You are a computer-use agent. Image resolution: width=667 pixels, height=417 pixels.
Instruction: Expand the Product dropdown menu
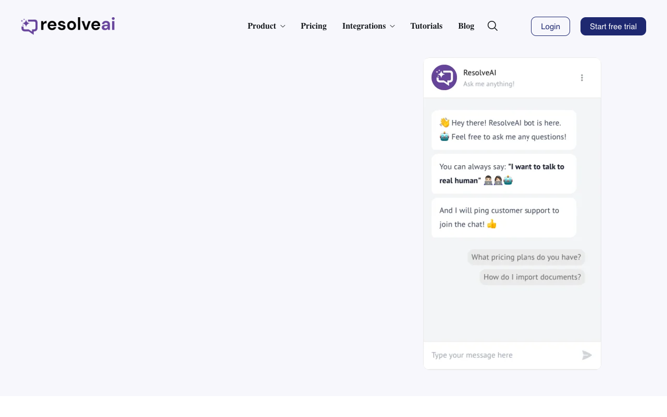point(266,26)
